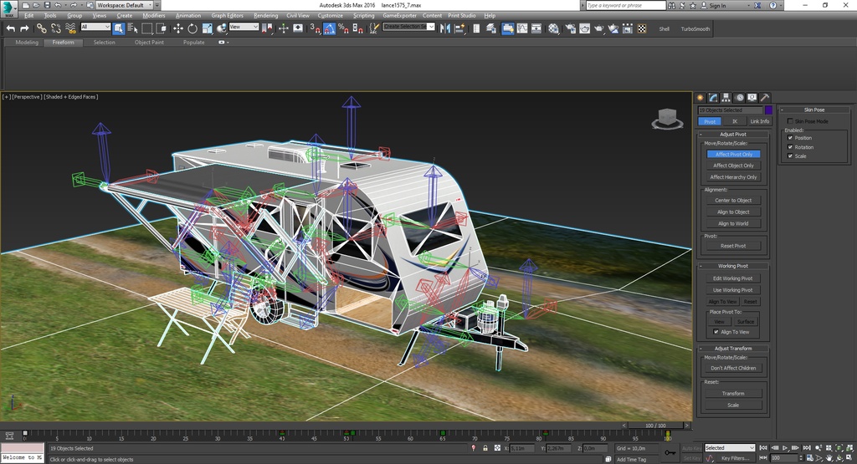Collapse the Working Pivot rollout
This screenshot has height=464, width=857.
(x=733, y=266)
